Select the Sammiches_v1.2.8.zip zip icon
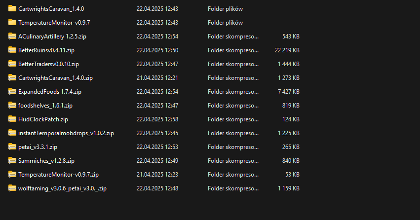 tap(12, 160)
